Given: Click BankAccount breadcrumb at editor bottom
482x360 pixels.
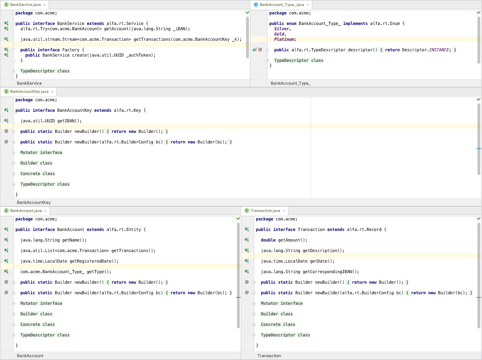Looking at the screenshot, I should [30, 356].
